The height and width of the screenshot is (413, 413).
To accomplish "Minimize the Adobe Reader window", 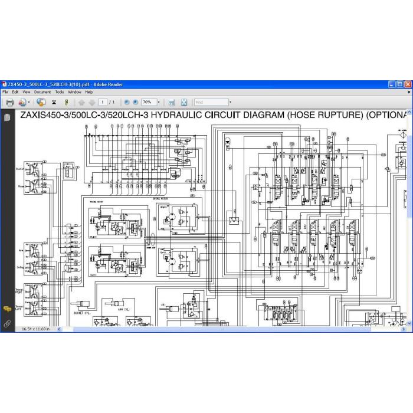I will (x=392, y=84).
